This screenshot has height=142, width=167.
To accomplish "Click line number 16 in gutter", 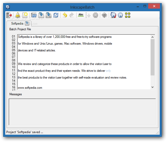I will 14,87.
